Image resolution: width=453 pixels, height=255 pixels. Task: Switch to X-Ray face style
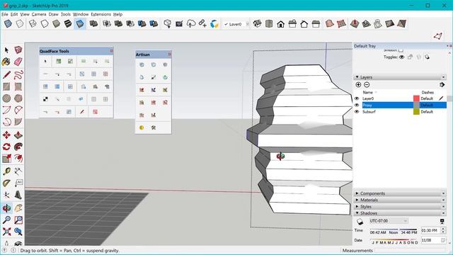[8, 23]
